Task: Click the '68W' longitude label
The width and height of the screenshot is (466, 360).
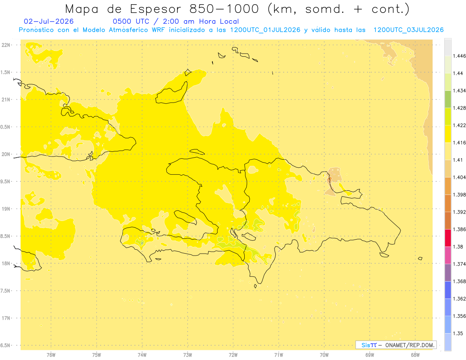Action: click(415, 355)
